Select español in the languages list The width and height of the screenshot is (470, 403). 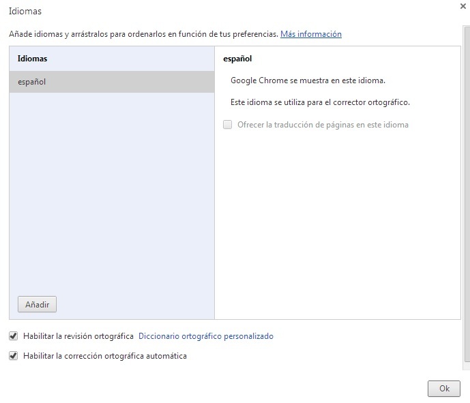[x=111, y=82]
